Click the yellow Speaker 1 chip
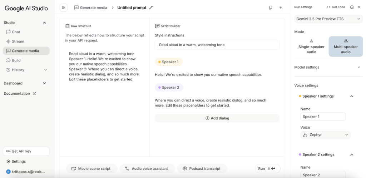 (168, 62)
